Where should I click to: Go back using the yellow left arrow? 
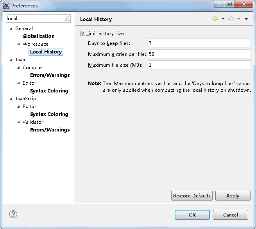coord(215,19)
